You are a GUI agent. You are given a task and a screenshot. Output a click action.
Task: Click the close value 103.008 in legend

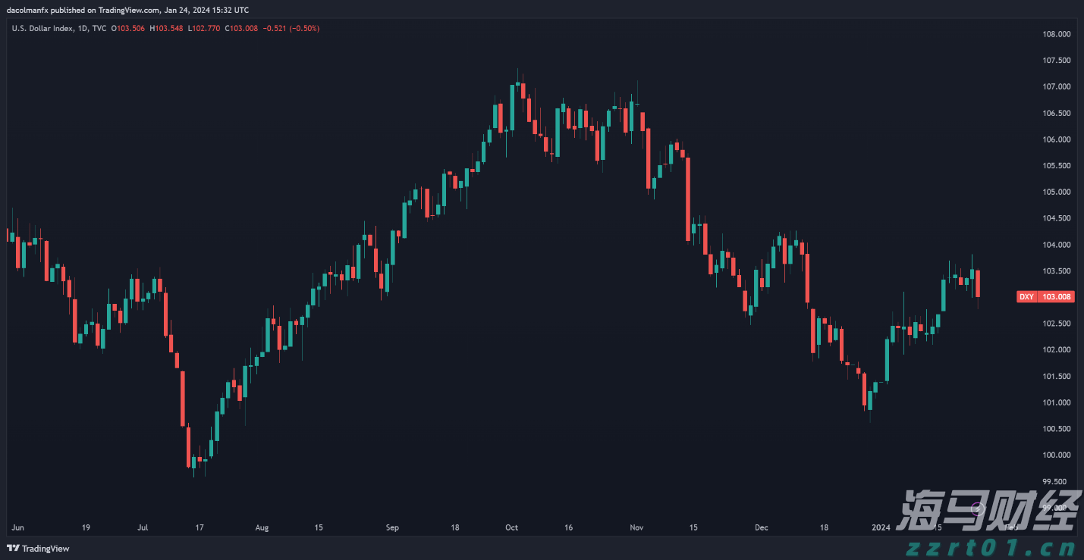244,29
